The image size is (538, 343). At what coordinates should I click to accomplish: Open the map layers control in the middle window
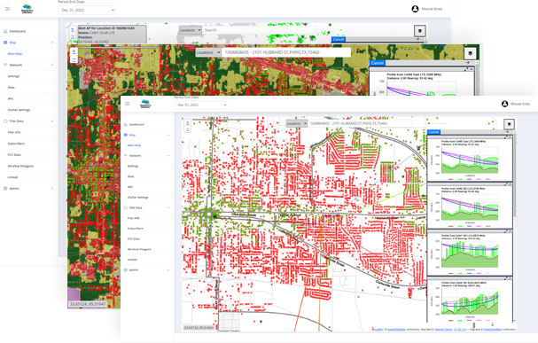click(470, 53)
